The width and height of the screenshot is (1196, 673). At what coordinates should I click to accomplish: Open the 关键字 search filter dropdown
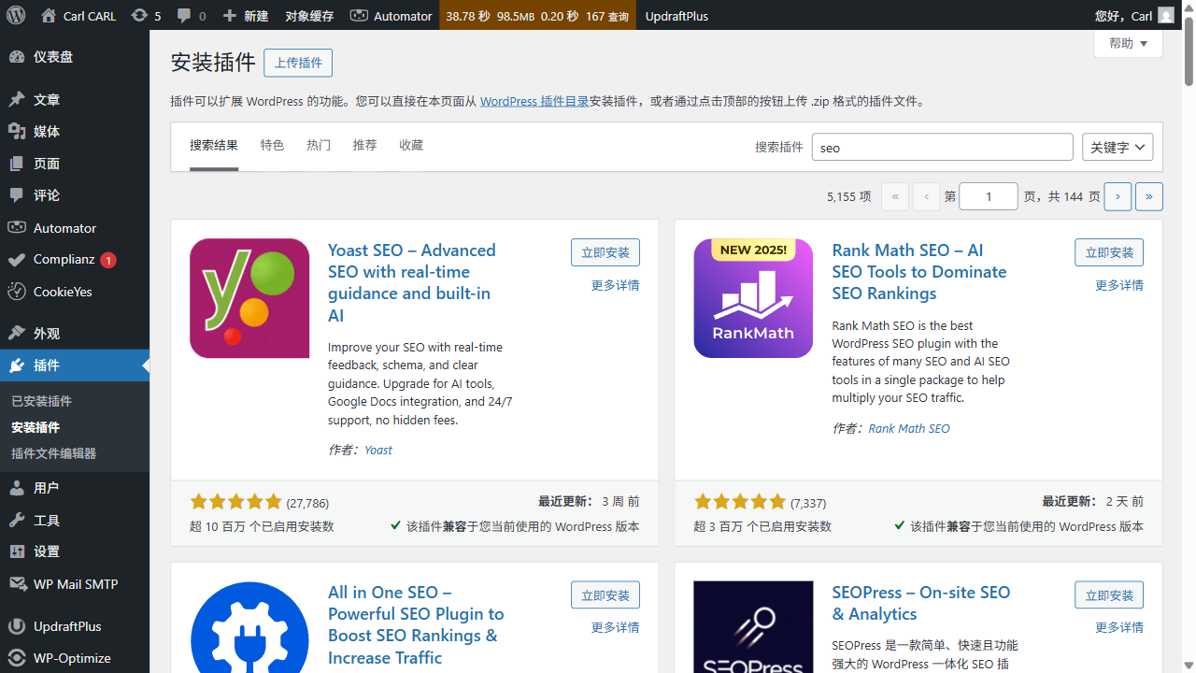[x=1118, y=147]
